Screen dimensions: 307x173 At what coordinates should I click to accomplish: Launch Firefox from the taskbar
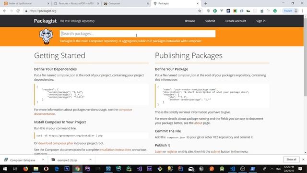click(25, 169)
